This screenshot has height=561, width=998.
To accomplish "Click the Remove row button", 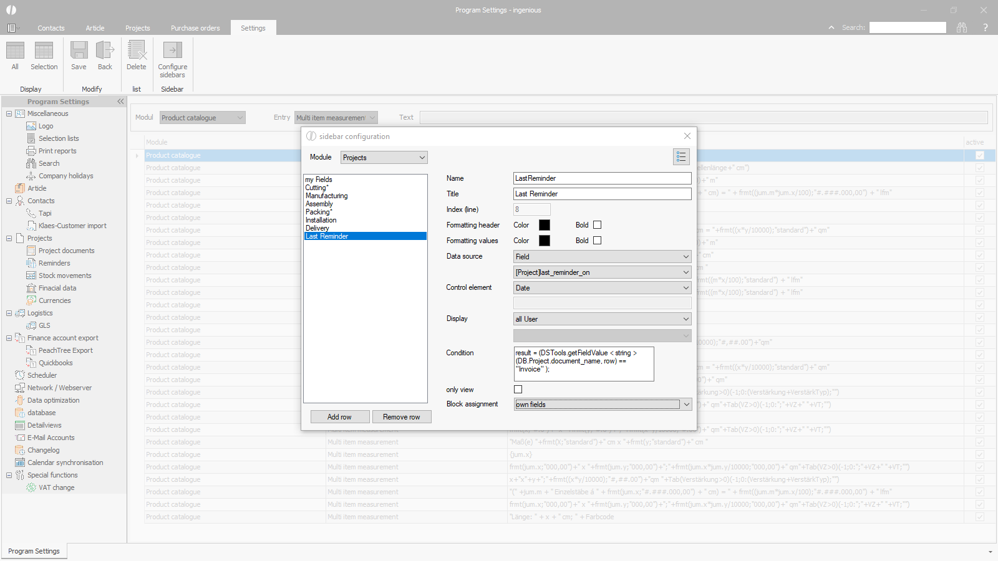I will pos(401,417).
